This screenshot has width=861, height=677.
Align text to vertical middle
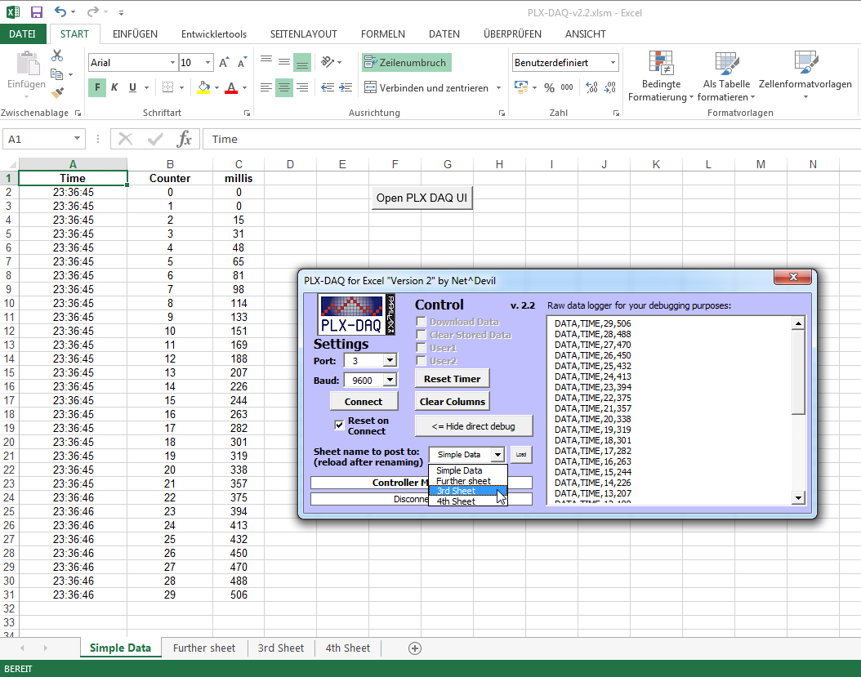tap(284, 62)
